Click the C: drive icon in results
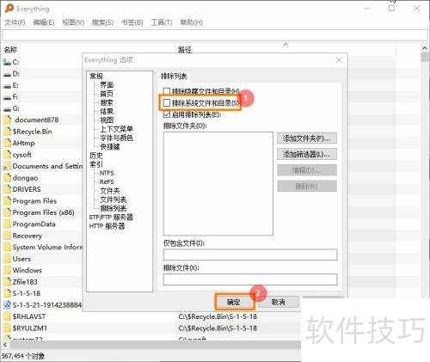 click(7, 62)
